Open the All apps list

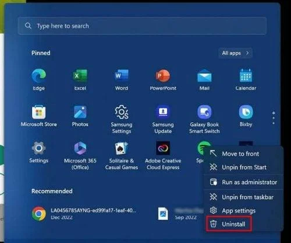235,53
